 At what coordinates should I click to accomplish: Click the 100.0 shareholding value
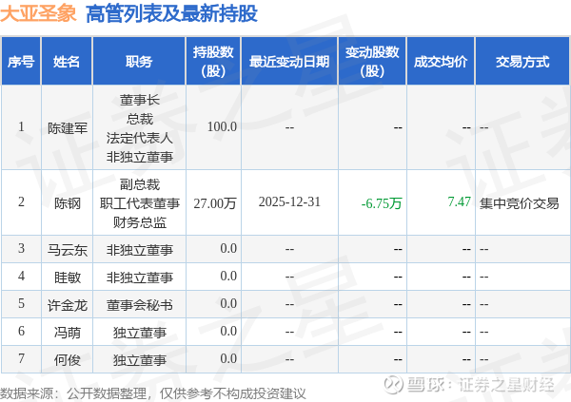pyautogui.click(x=222, y=127)
